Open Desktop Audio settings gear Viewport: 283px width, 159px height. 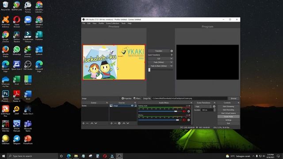pos(189,111)
